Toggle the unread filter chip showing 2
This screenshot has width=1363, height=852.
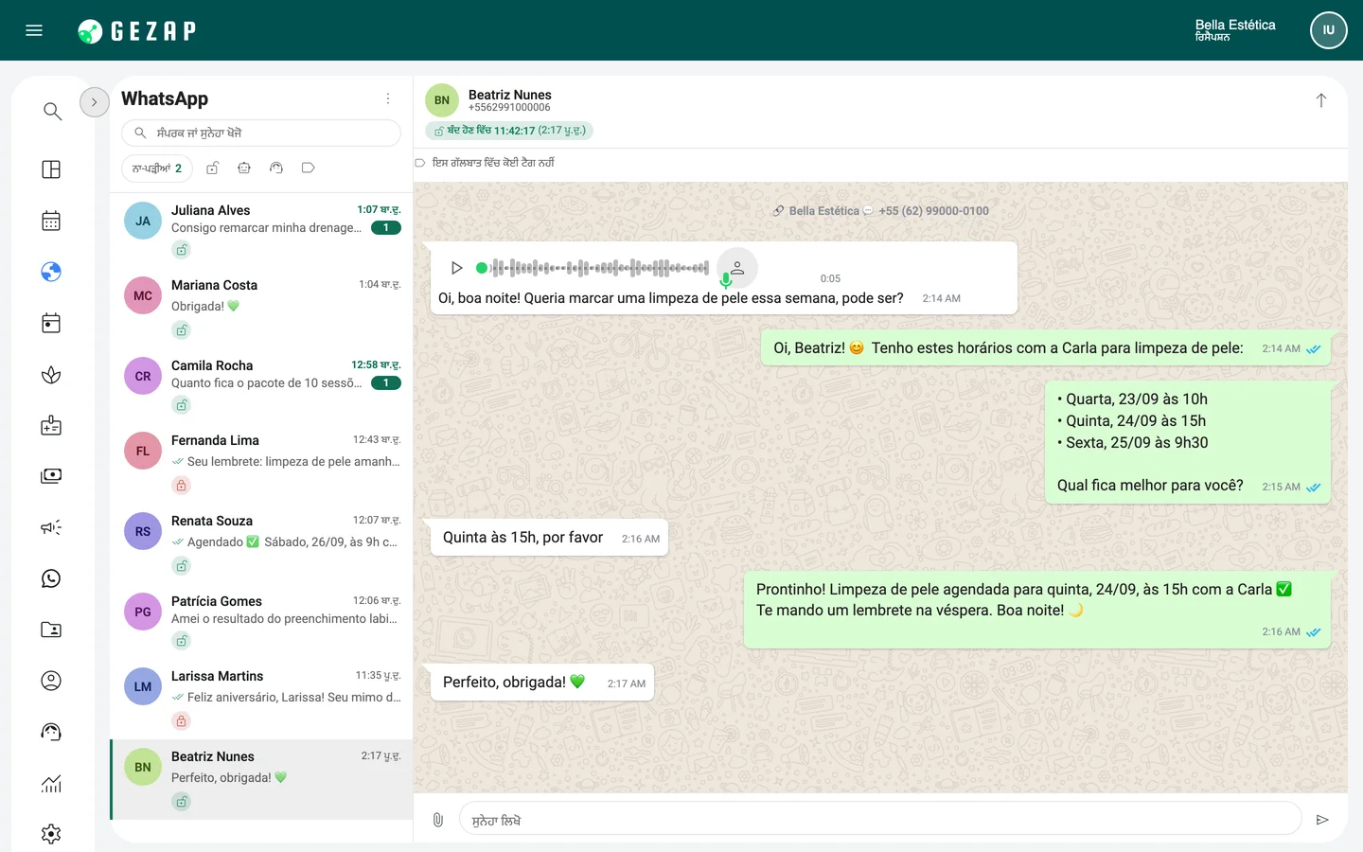pos(157,169)
